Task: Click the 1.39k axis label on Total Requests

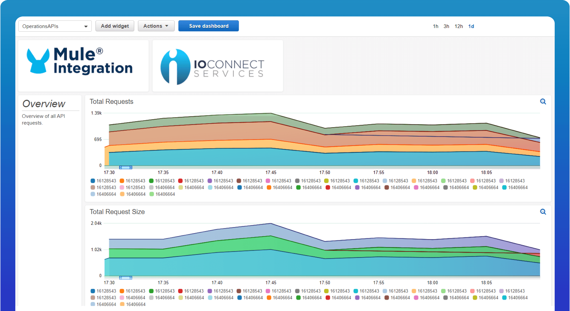Action: pyautogui.click(x=96, y=113)
